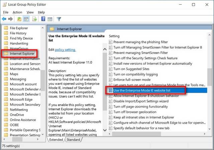Viewport: 214px width, 150px height.
Task: Open the Action menu
Action: point(17,12)
